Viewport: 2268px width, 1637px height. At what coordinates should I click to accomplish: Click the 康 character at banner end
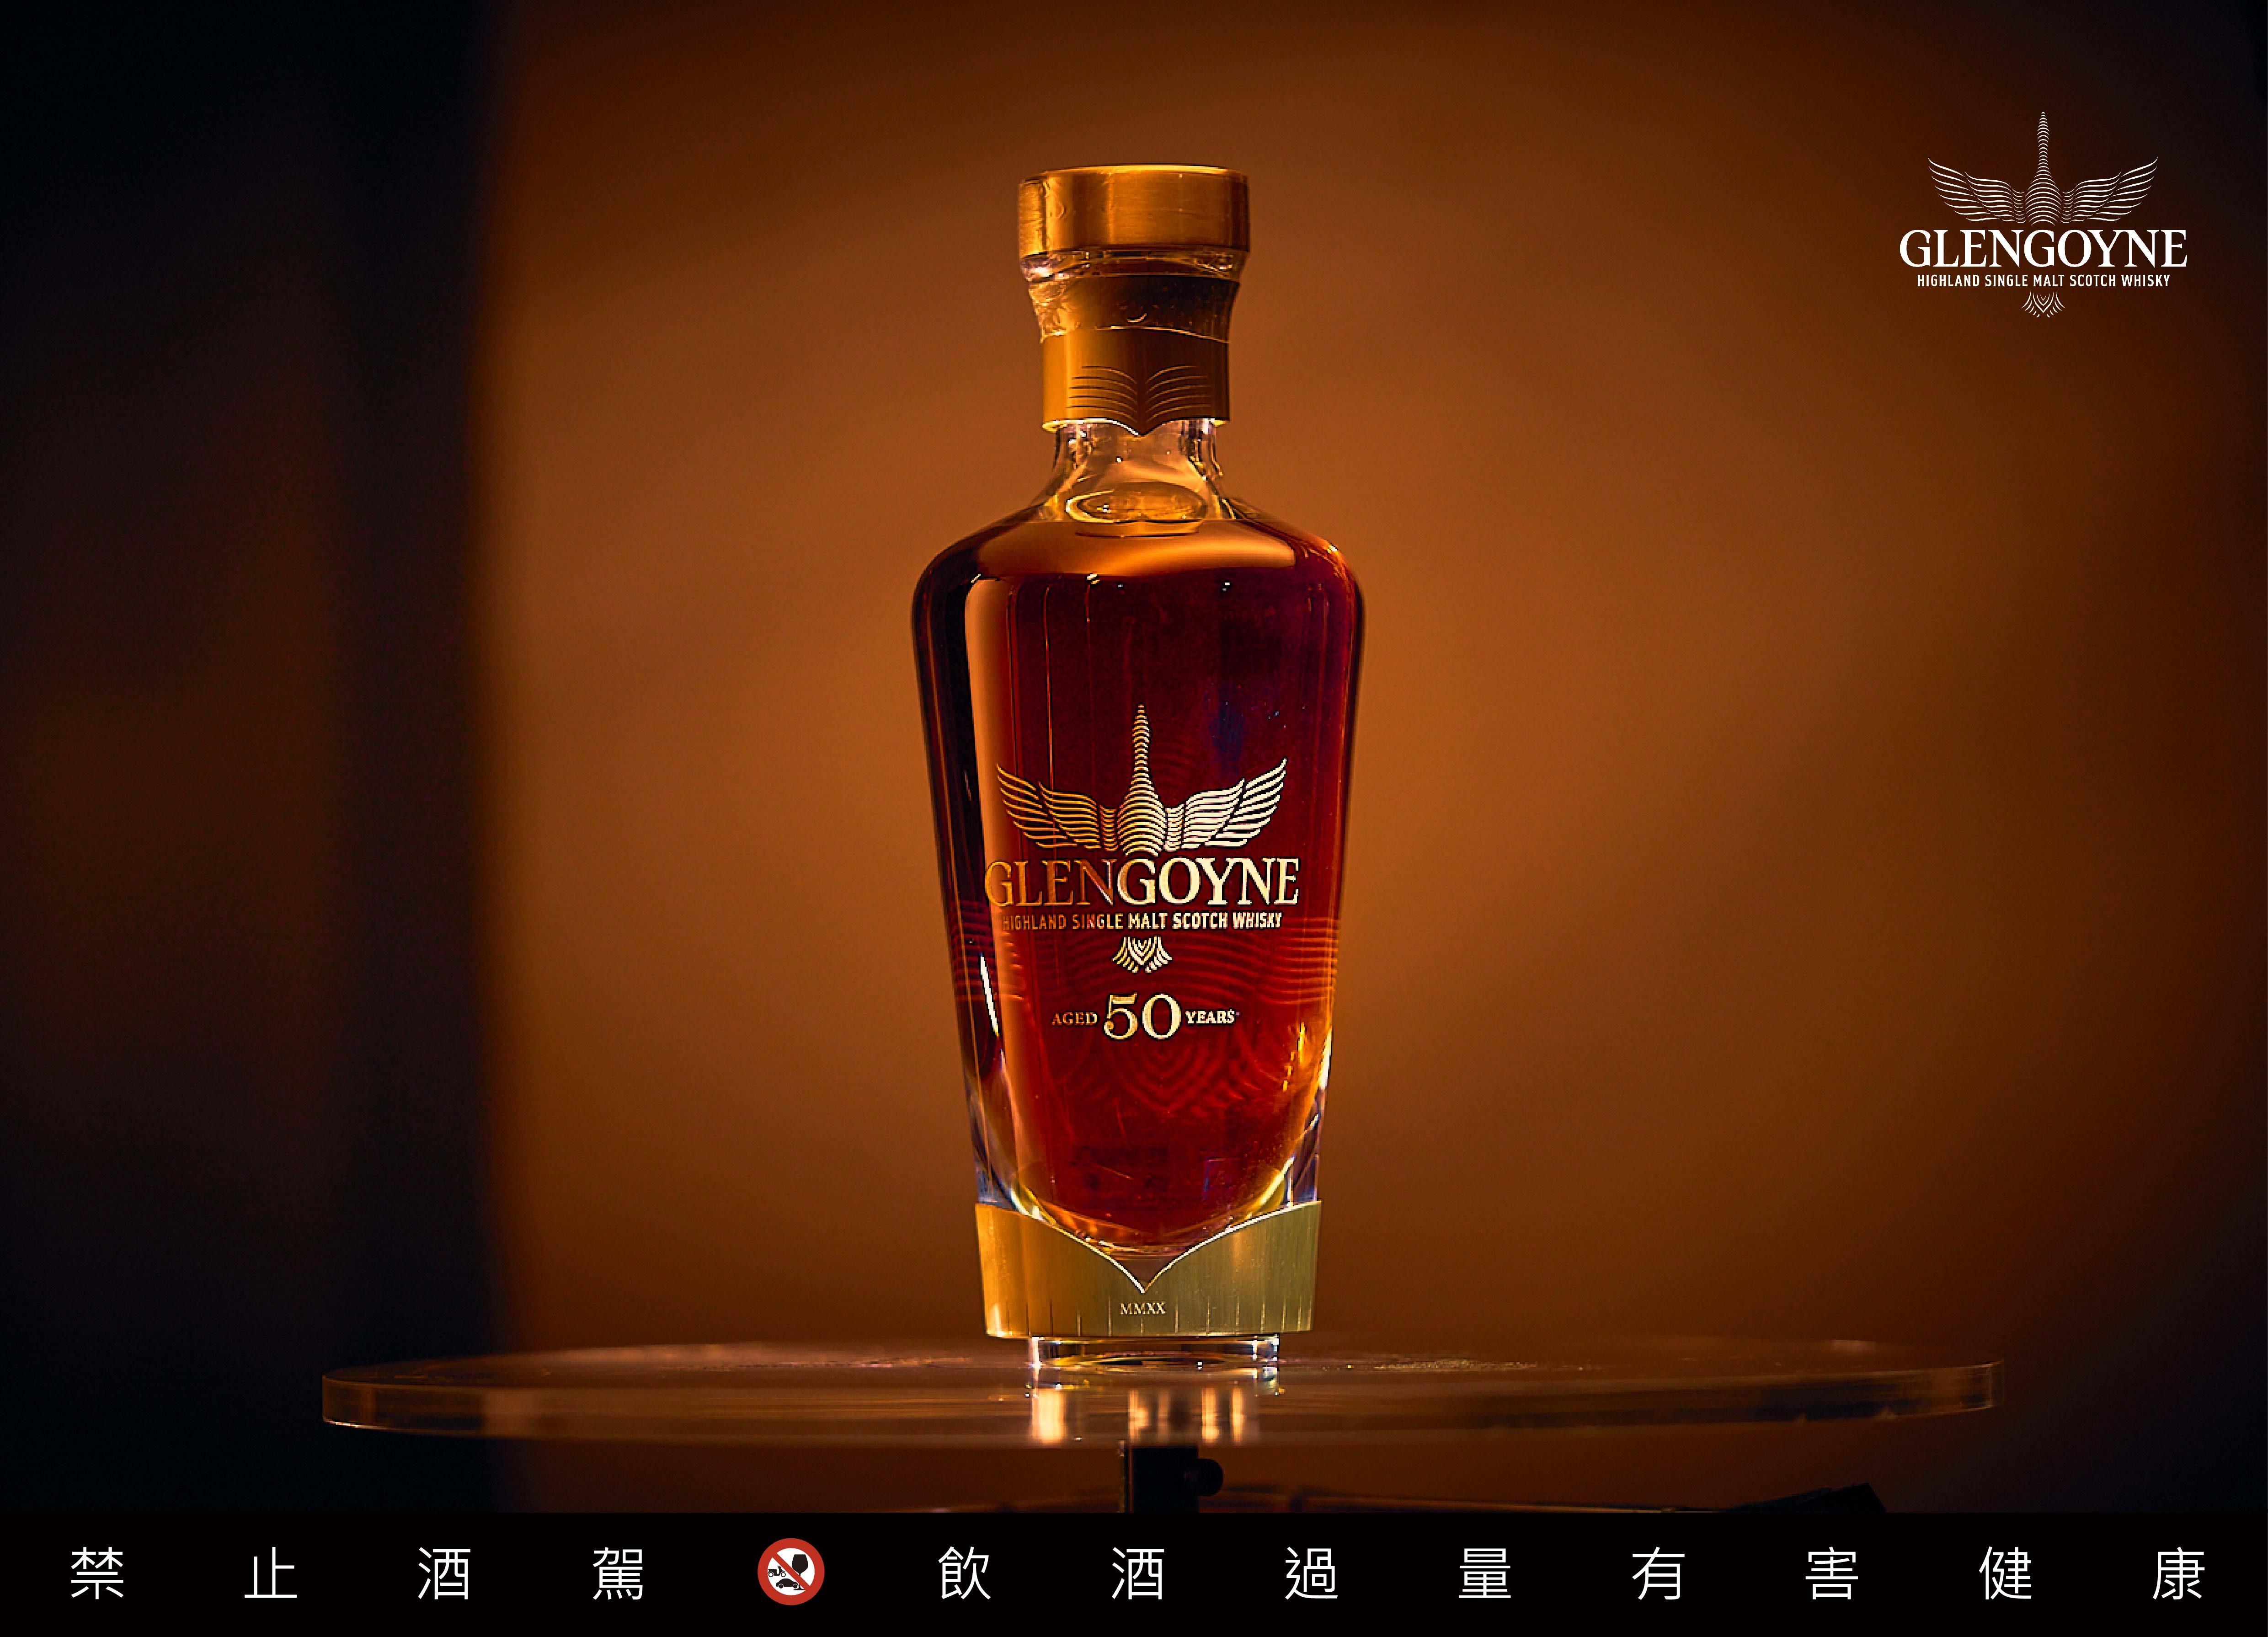pos(2178,1573)
